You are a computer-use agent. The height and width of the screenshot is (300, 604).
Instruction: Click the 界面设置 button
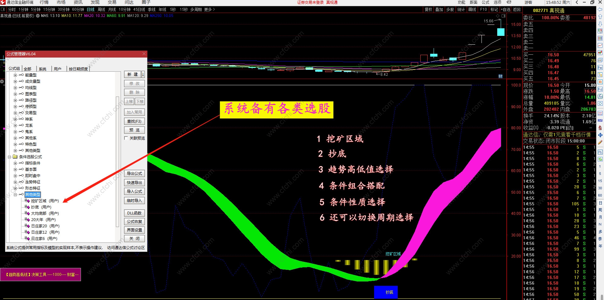click(x=134, y=230)
